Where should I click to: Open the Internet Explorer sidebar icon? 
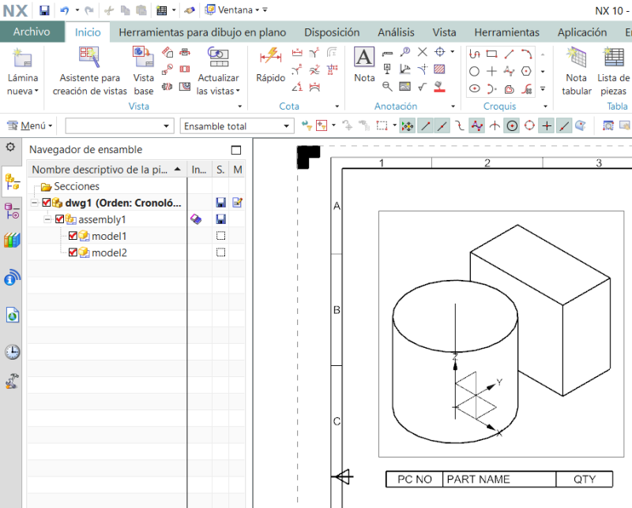13,316
